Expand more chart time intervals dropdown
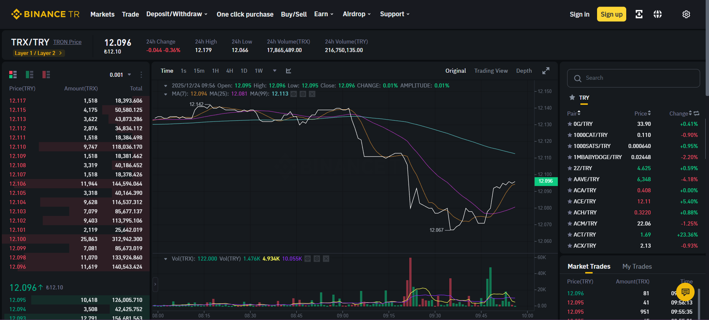This screenshot has width=709, height=320. pyautogui.click(x=275, y=71)
